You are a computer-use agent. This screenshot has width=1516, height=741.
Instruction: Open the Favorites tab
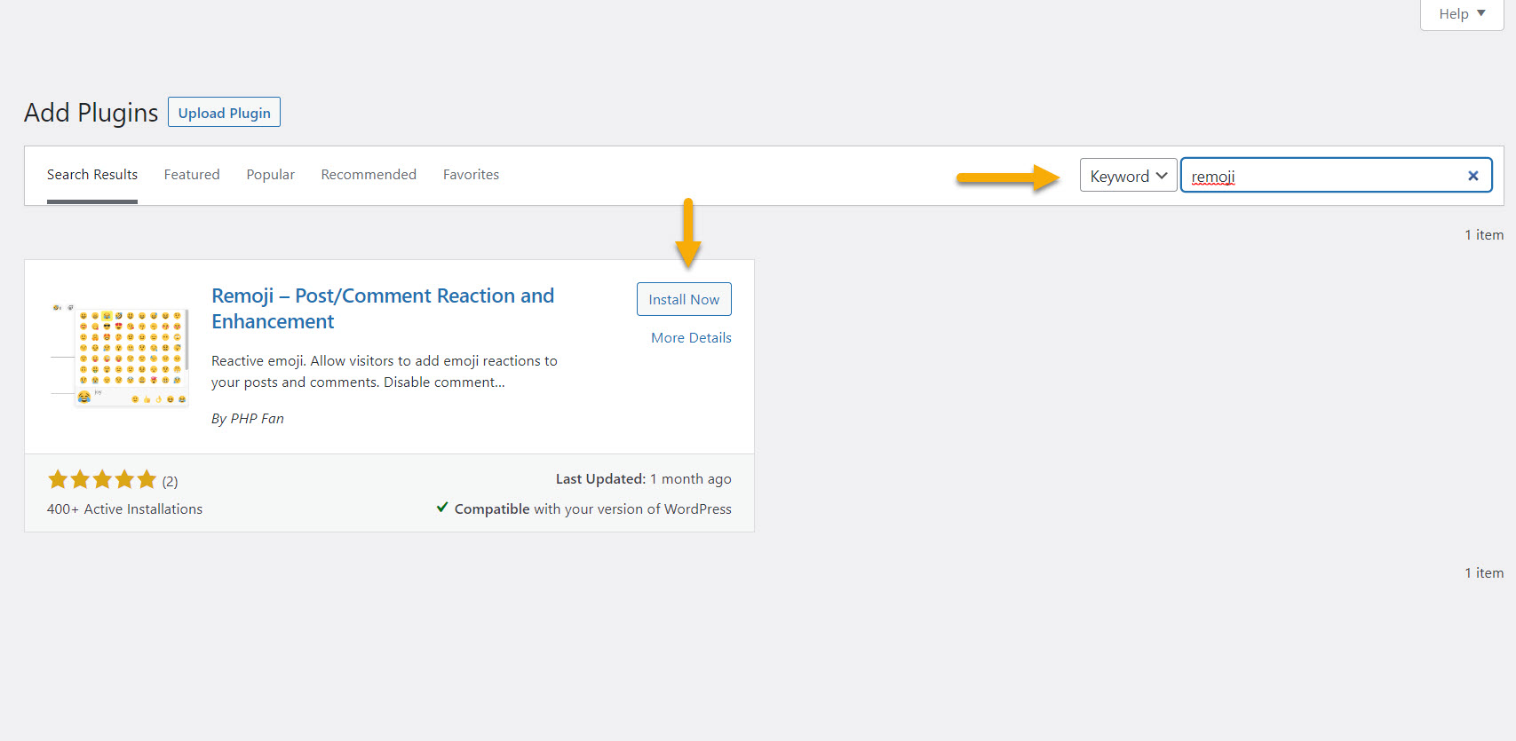coord(471,175)
